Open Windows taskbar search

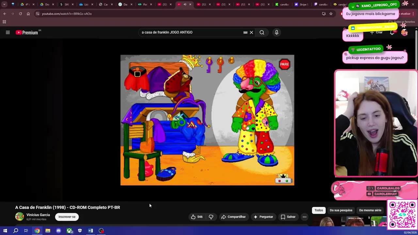pyautogui.click(x=16, y=231)
